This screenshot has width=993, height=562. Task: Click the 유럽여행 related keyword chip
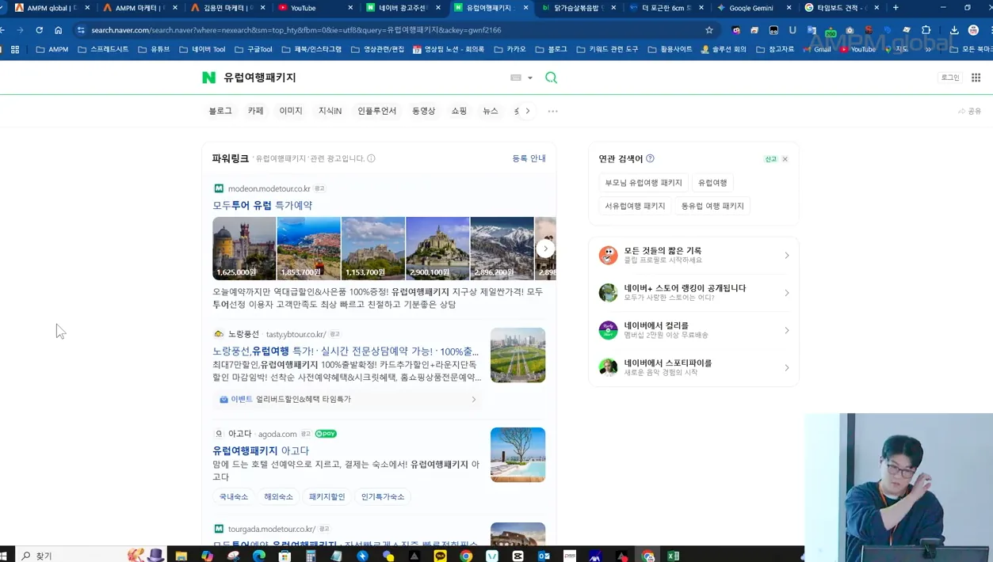click(712, 183)
